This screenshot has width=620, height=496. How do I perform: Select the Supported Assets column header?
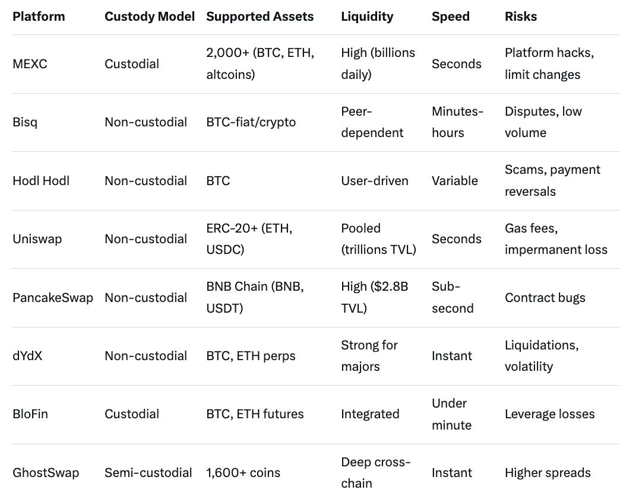[x=260, y=17]
